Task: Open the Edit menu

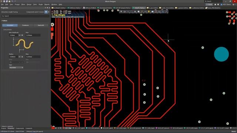Action: click(x=7, y=4)
